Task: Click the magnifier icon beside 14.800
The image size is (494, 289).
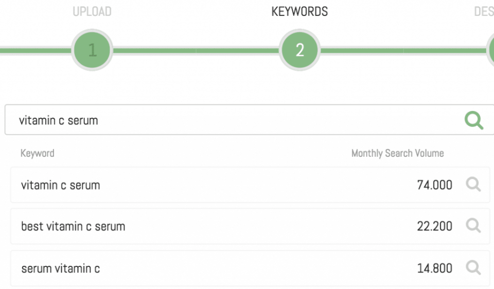Action: [473, 267]
